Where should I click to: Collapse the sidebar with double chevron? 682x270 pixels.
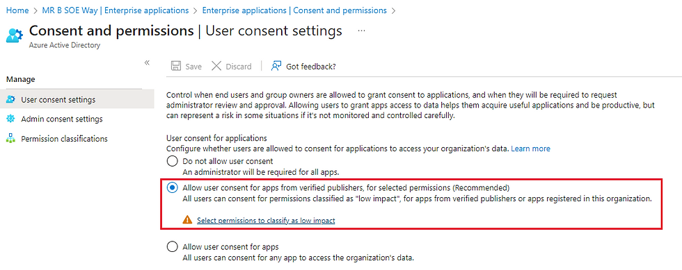click(147, 63)
